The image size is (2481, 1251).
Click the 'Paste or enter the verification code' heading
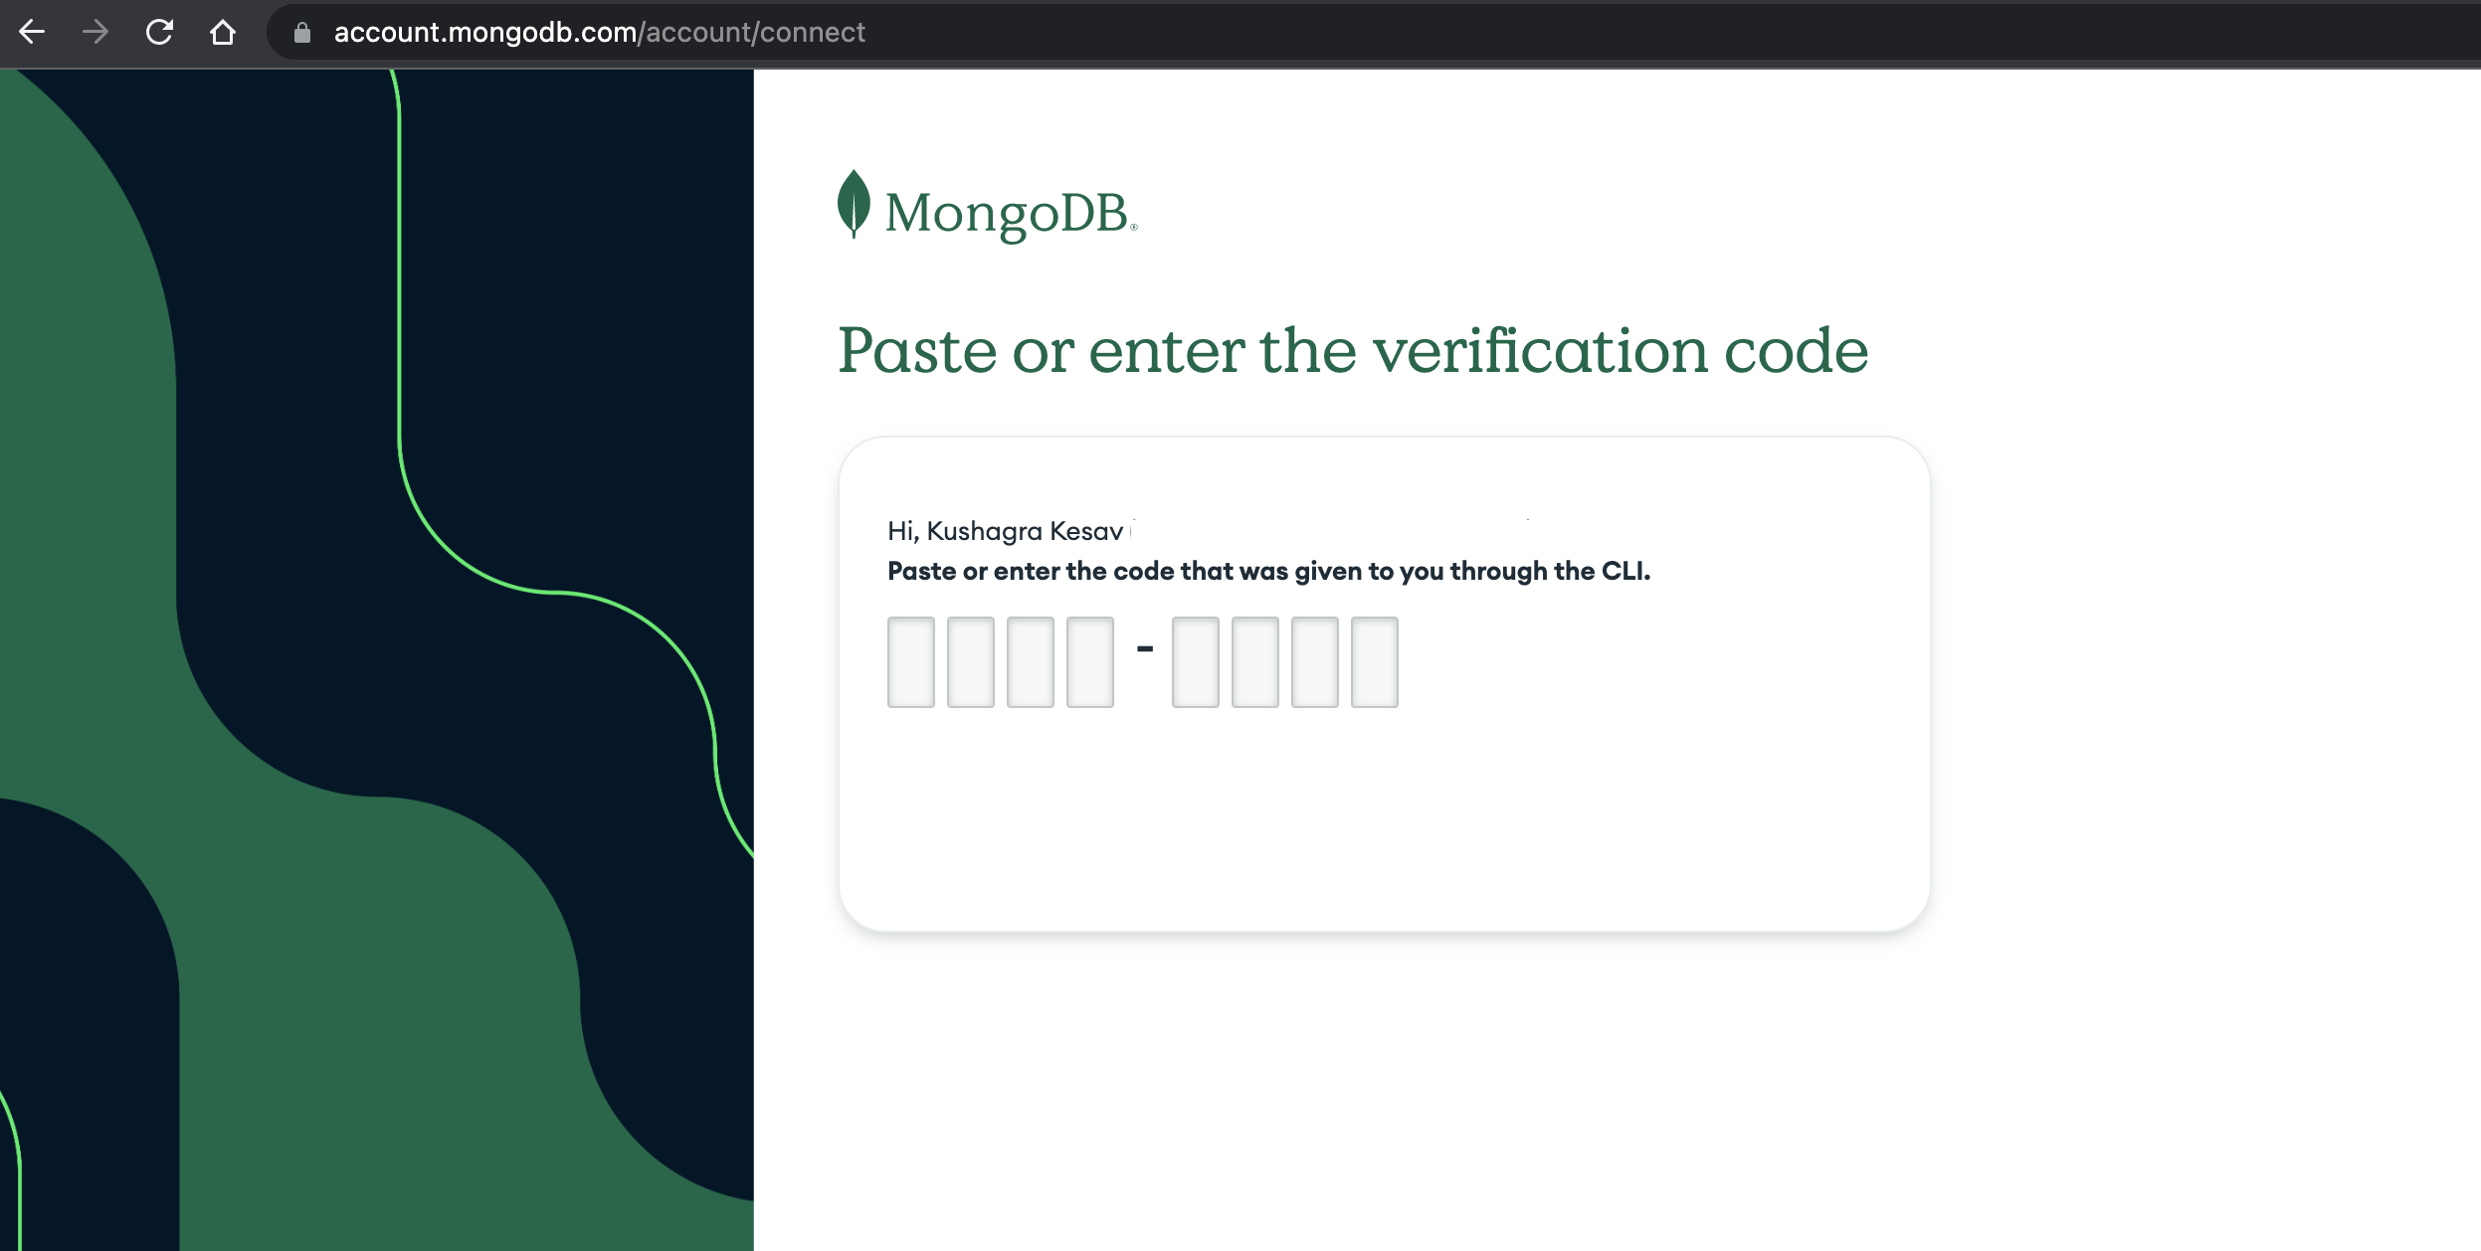(1352, 351)
